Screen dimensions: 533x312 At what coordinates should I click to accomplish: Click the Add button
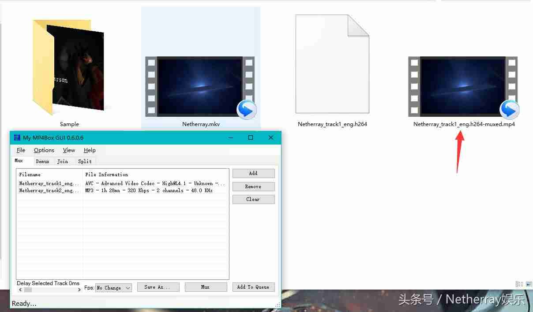point(253,173)
